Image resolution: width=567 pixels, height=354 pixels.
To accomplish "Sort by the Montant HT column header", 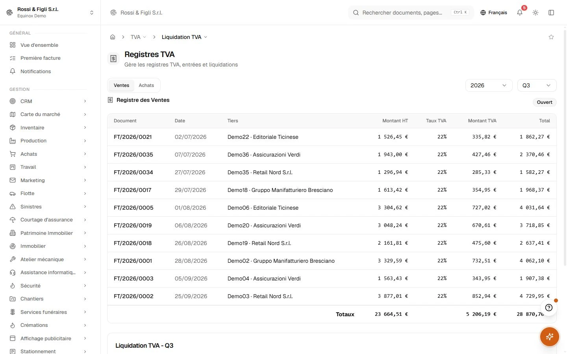I will (x=395, y=121).
